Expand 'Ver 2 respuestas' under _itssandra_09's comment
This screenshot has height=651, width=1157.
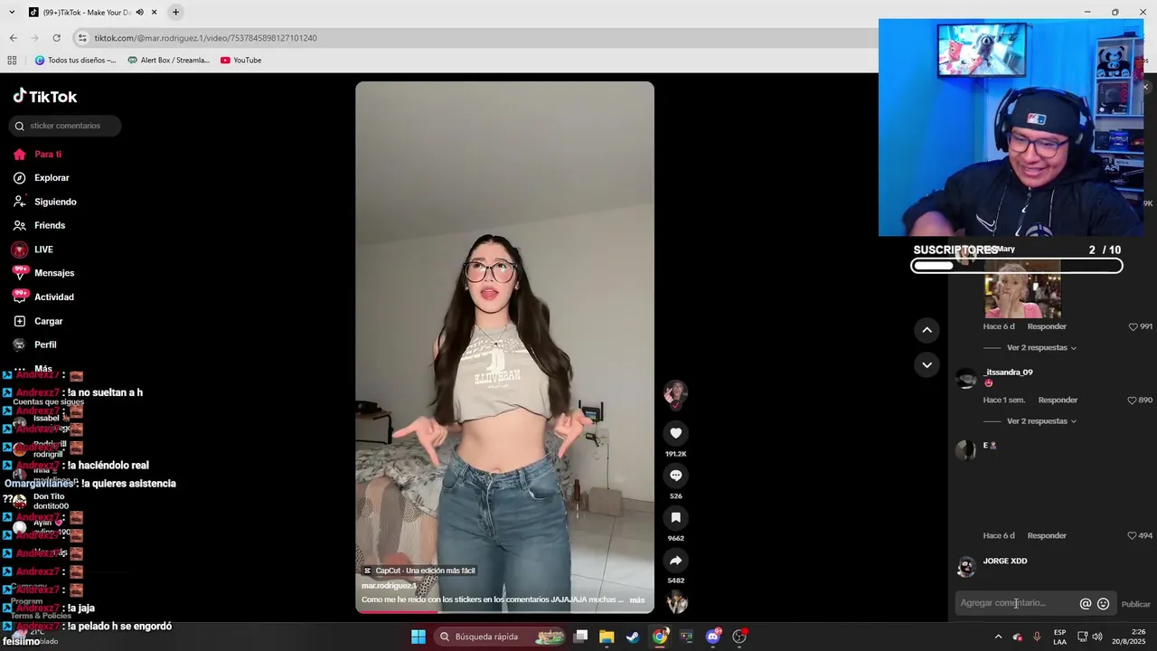pos(1041,421)
